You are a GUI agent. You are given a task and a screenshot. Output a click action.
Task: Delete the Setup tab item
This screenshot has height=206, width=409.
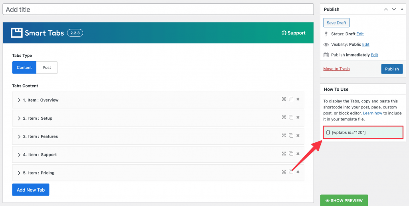tap(298, 117)
